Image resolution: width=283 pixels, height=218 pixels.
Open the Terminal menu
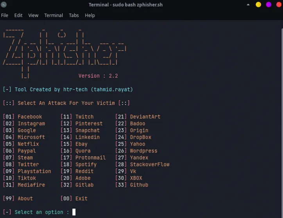[54, 16]
